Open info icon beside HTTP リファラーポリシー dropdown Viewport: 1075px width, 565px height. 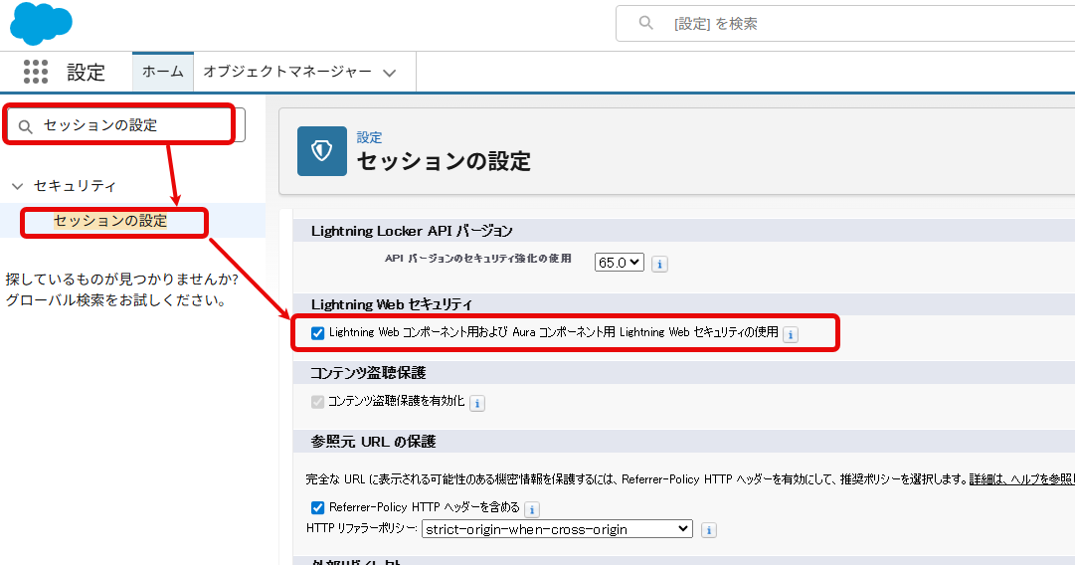709,530
